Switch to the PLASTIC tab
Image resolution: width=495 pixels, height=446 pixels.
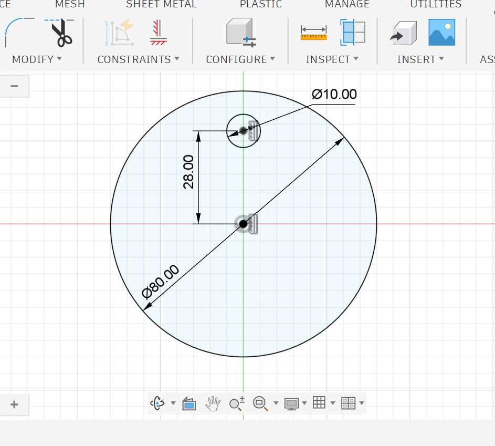coord(261,4)
